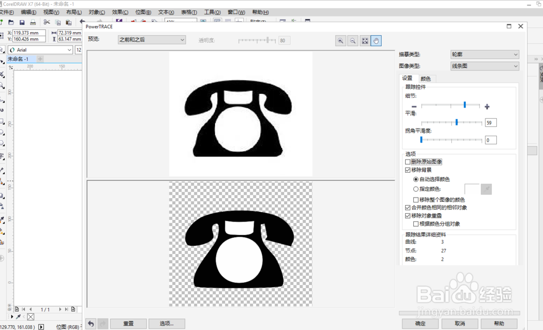The image size is (543, 330).
Task: Click the add page icon left of page navigator
Action: [x=17, y=309]
